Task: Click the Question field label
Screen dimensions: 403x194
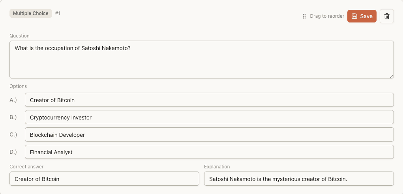Action: tap(19, 36)
